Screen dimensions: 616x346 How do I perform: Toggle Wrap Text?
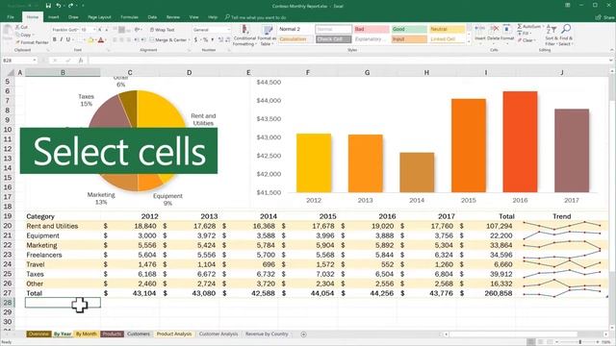tap(162, 30)
